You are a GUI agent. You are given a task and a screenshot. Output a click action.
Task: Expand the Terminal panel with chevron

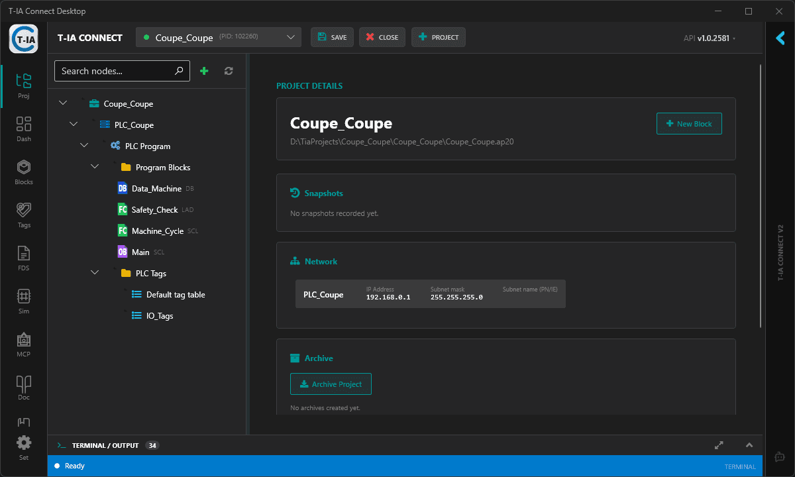(749, 445)
